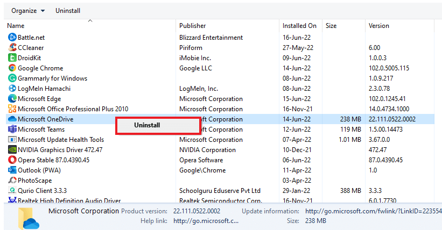Click publisher Blizzard Entertainment
The image size is (442, 230).
(211, 38)
